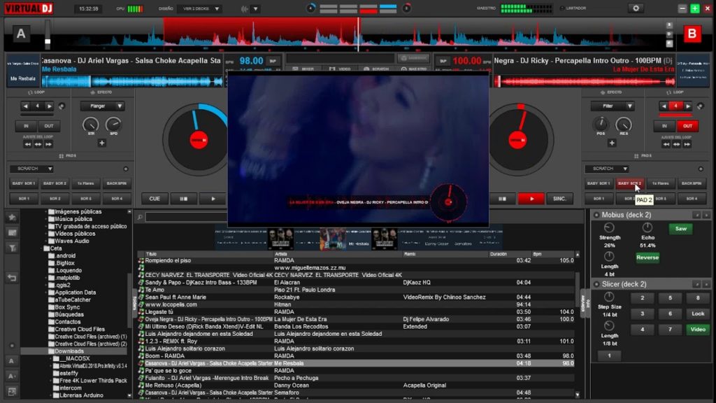Click slice 5 button in Slicer panel
716x403 pixels.
pos(670,298)
